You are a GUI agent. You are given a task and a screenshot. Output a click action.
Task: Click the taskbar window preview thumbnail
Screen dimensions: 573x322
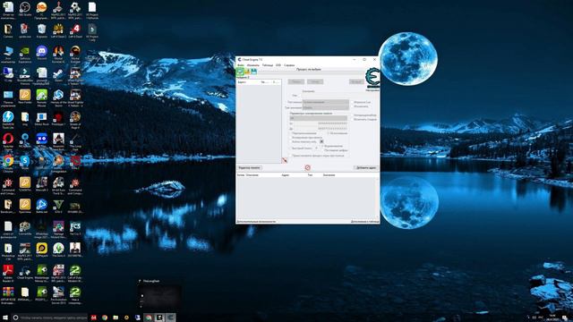click(x=159, y=296)
